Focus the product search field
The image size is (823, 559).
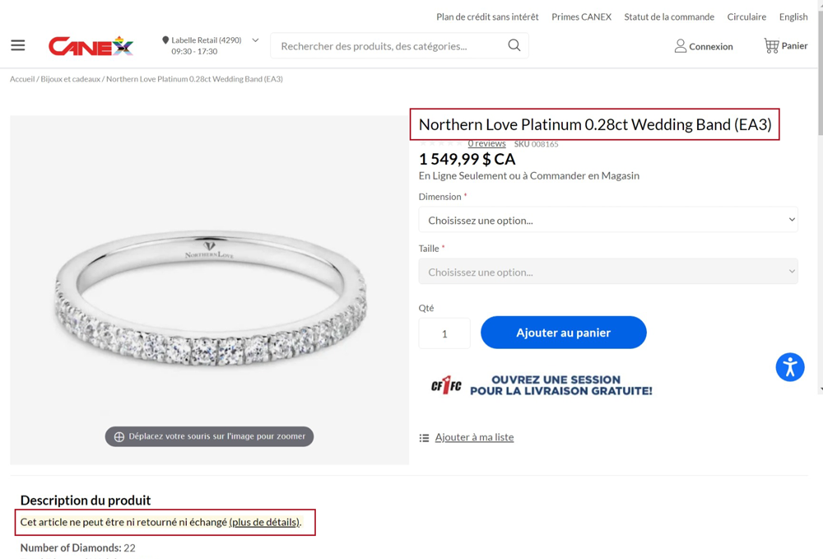[x=391, y=45]
